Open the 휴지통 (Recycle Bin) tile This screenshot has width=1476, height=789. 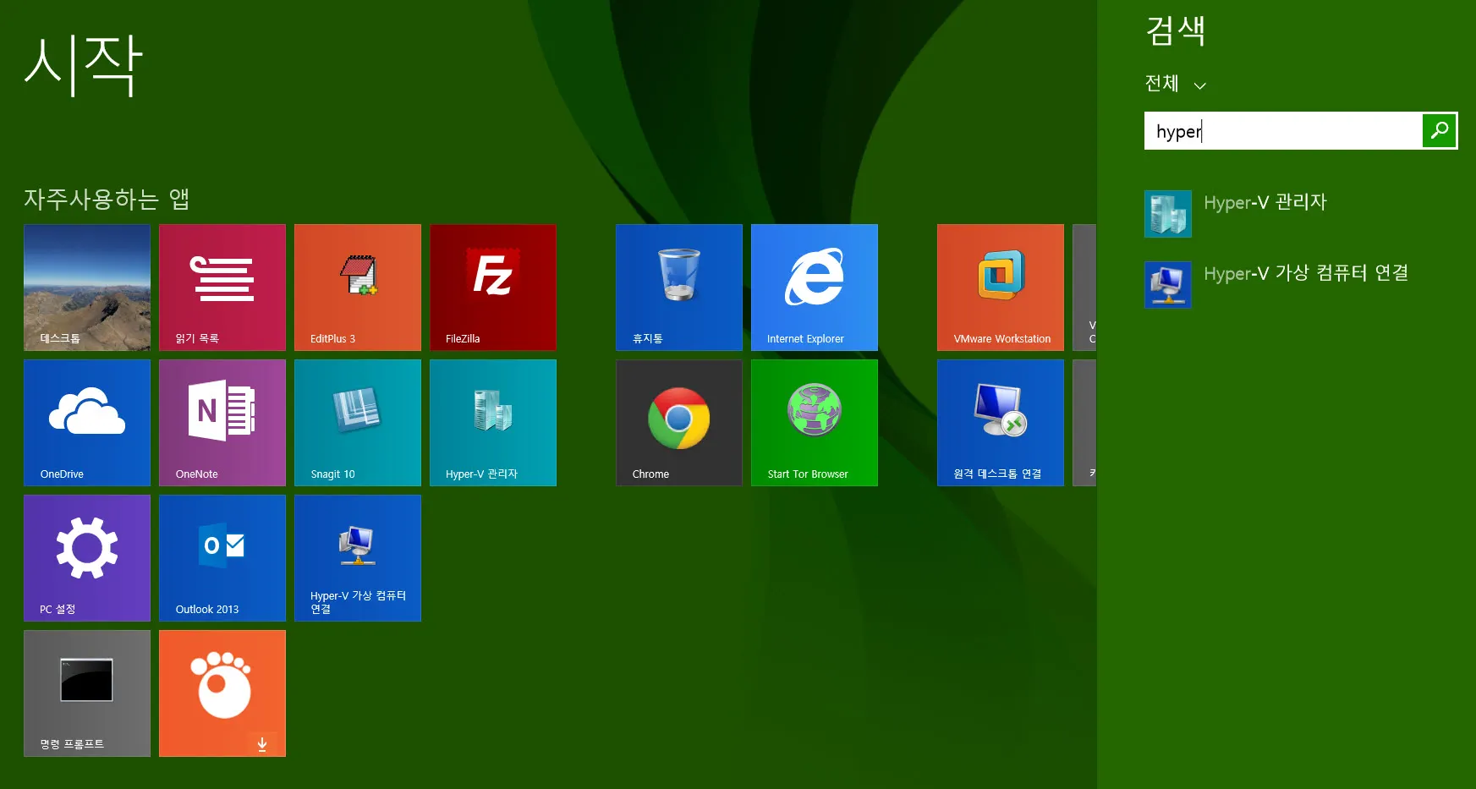[x=678, y=288]
